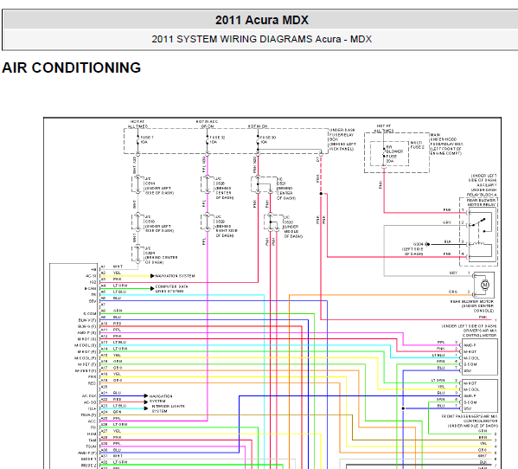The image size is (518, 469).
Task: Click the Fuse 7 10A fuse symbol
Action: coord(137,140)
